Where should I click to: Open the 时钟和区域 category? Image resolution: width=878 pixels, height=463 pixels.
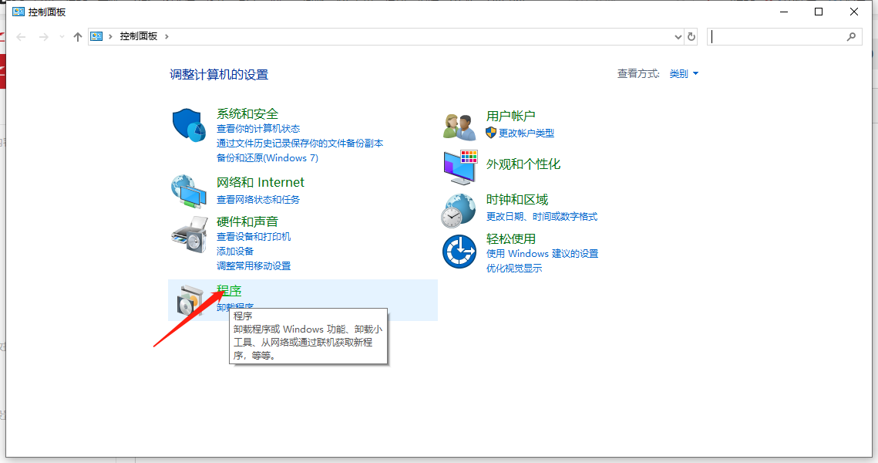pyautogui.click(x=516, y=200)
